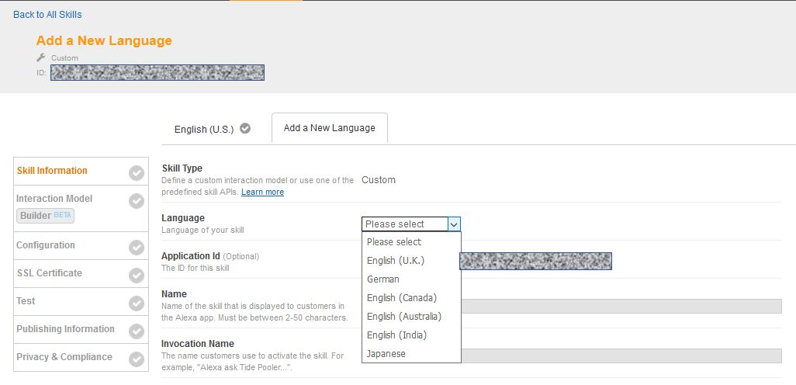Collapse the Language dropdown using its arrow
The width and height of the screenshot is (796, 385).
click(x=455, y=224)
